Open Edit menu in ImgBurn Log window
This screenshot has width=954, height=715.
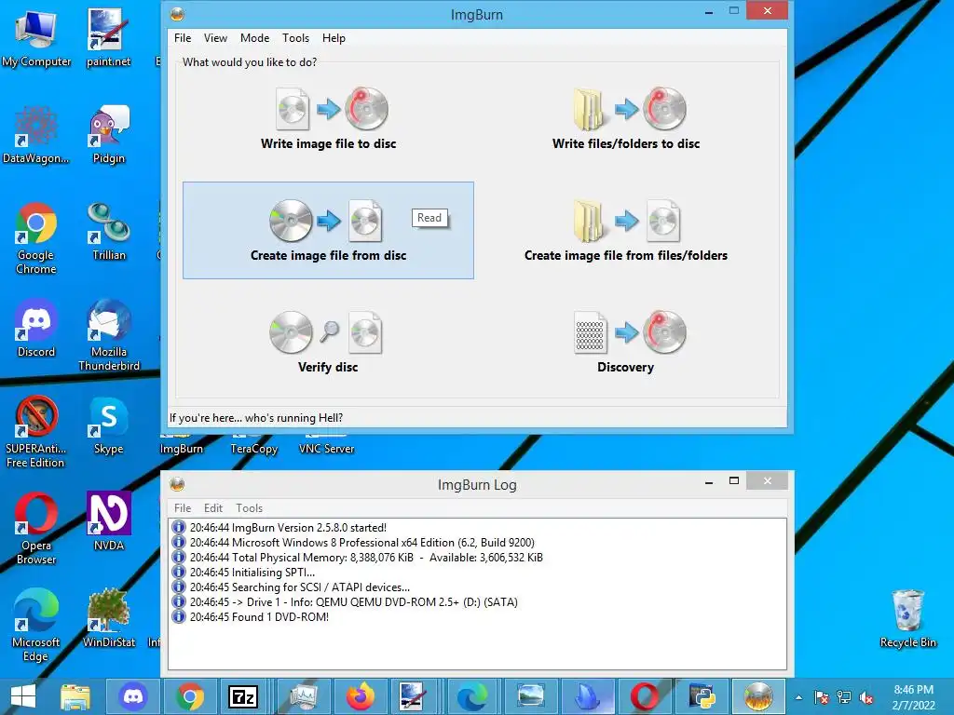213,507
